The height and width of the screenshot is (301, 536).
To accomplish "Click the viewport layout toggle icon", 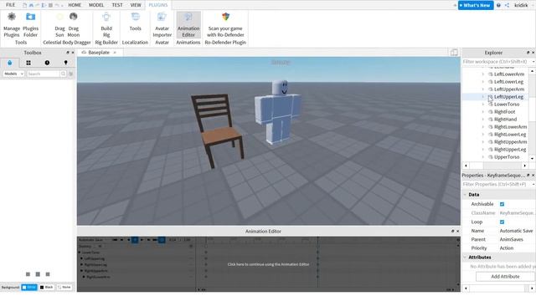I will coord(454,53).
